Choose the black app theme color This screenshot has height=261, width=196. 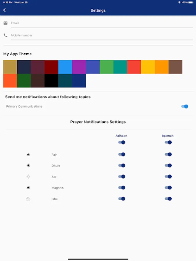pyautogui.click(x=51, y=81)
